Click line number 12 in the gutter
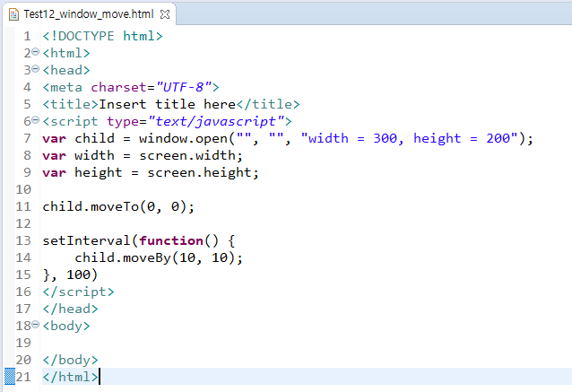 point(23,223)
